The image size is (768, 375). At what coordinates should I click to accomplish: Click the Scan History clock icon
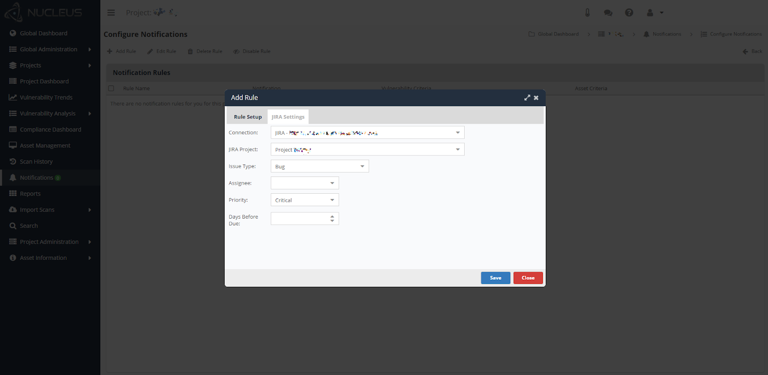click(x=13, y=162)
